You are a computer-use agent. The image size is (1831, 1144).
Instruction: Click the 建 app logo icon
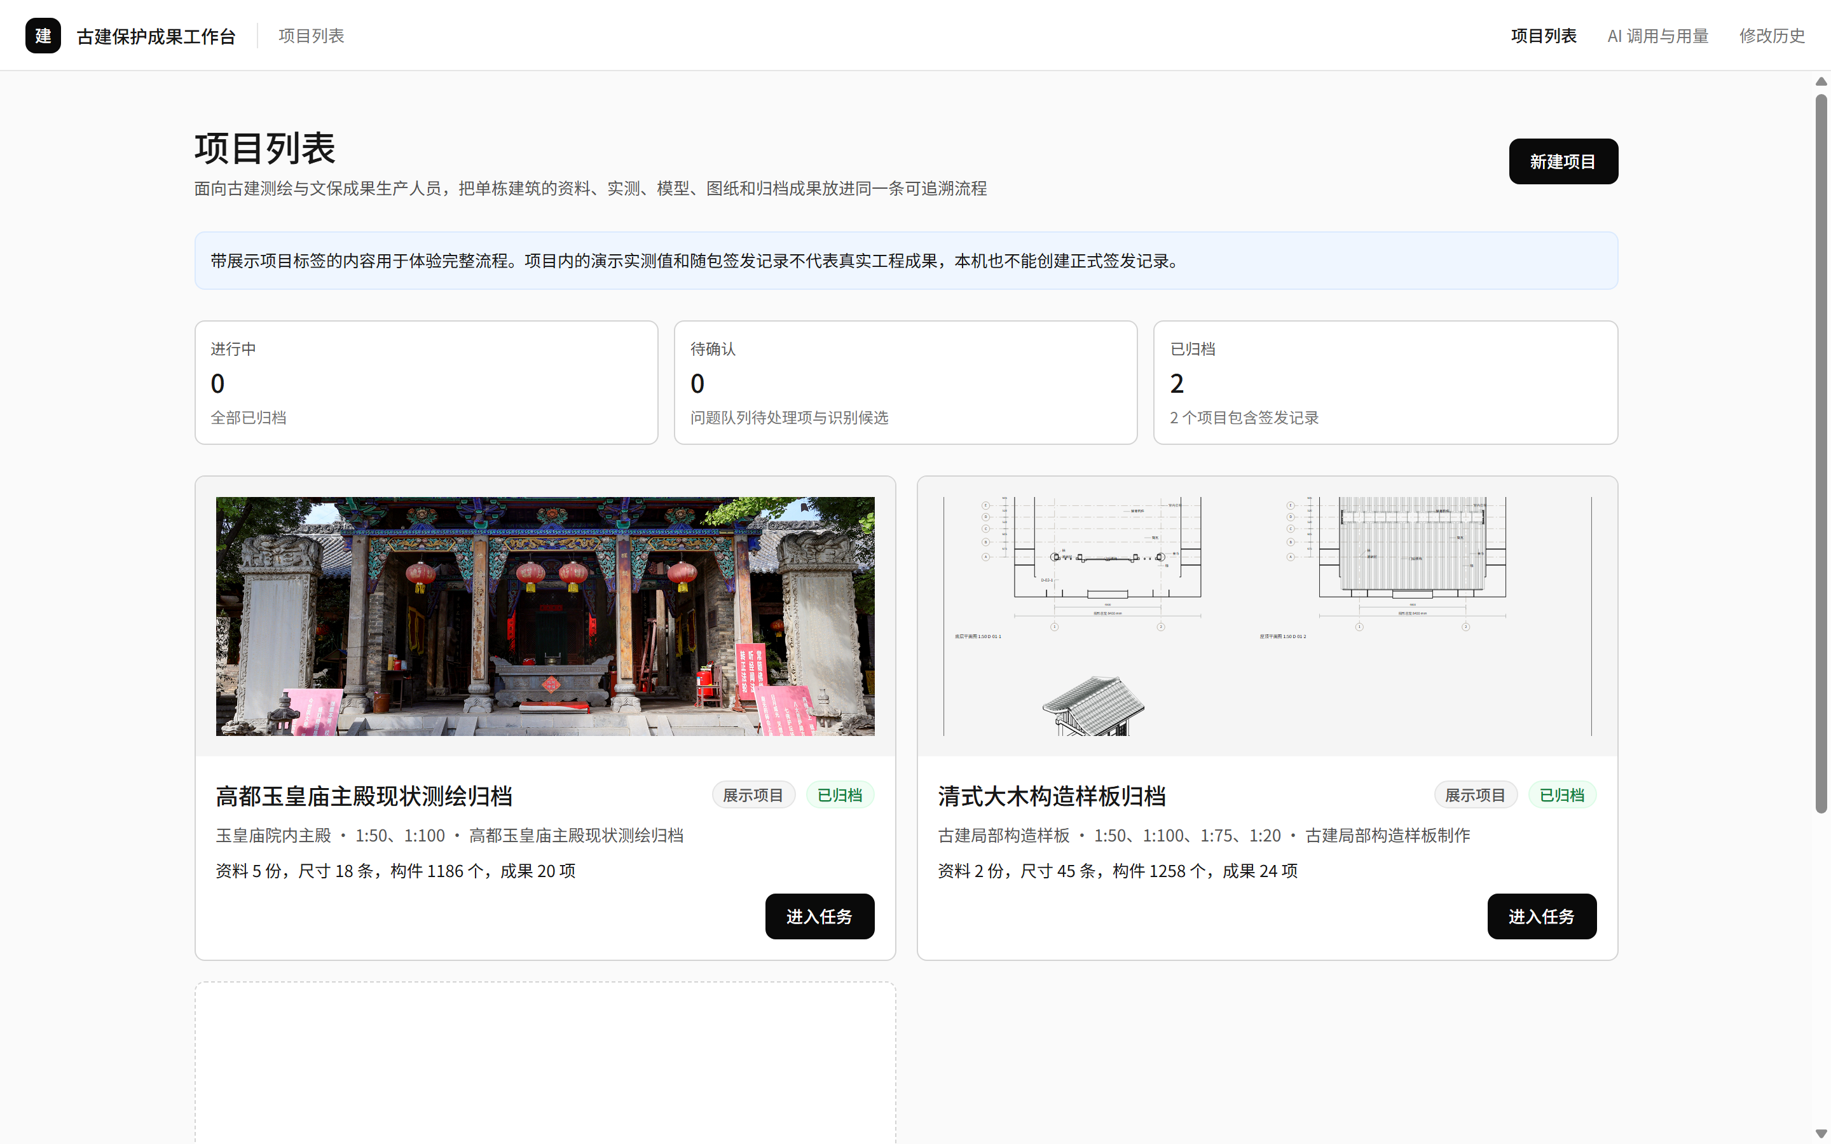43,36
